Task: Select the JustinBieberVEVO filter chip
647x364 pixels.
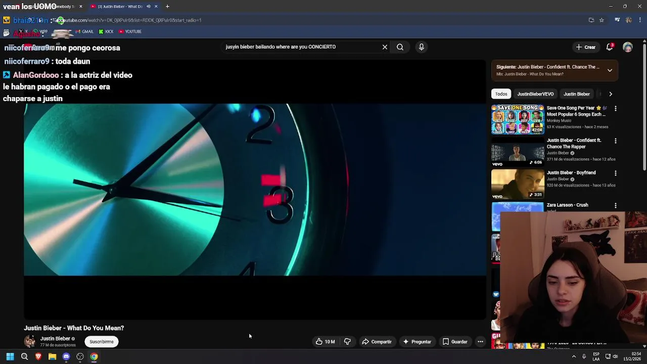Action: pyautogui.click(x=535, y=94)
